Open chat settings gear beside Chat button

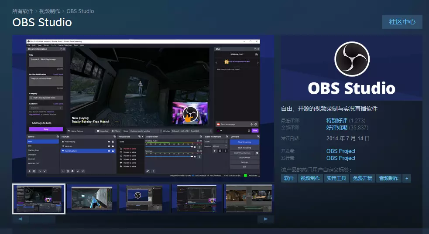tap(249, 131)
